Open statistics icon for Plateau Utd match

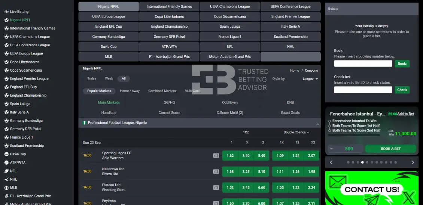216,187
